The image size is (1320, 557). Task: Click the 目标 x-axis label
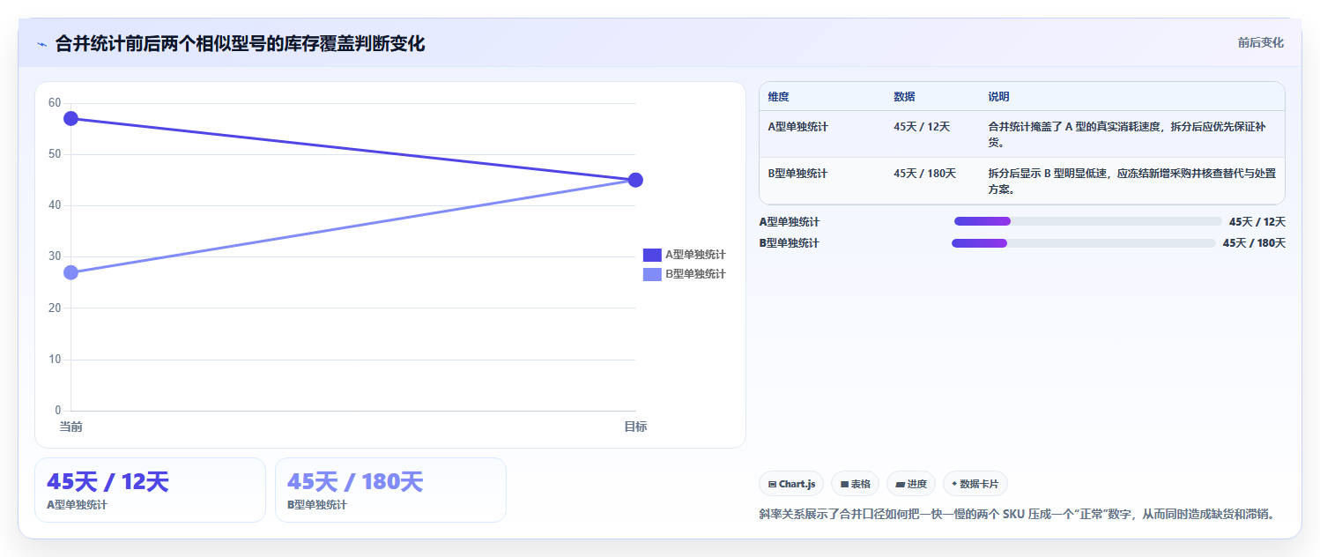[x=635, y=427]
